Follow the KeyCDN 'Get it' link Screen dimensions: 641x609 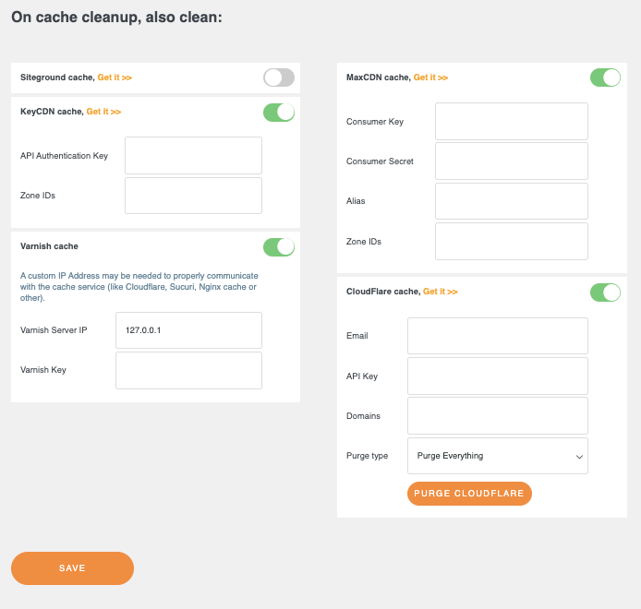(103, 112)
